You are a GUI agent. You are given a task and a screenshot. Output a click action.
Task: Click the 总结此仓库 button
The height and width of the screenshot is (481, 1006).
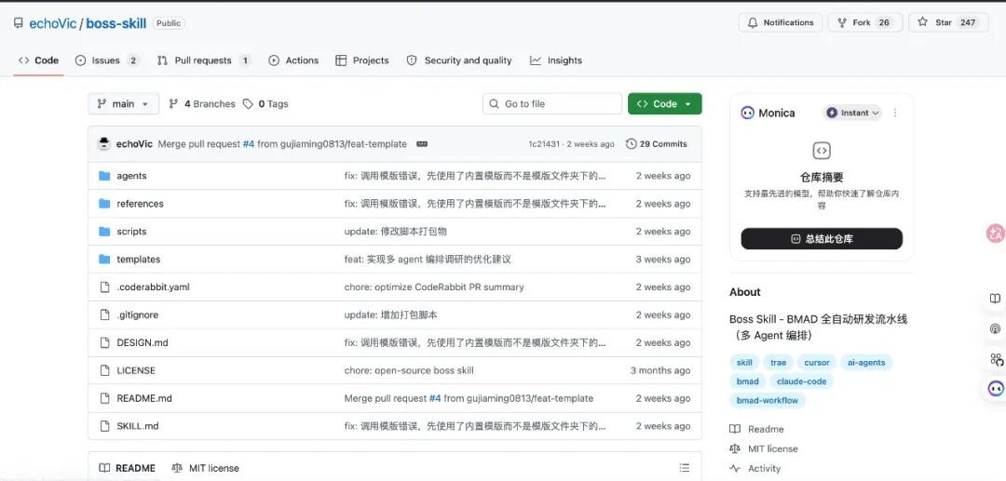[822, 239]
